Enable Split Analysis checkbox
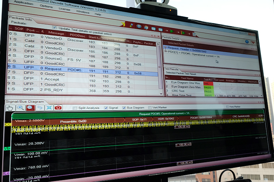 tap(75, 108)
